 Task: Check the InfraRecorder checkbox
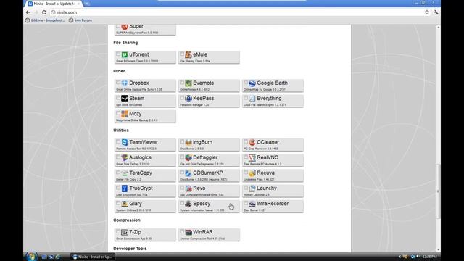pos(246,203)
